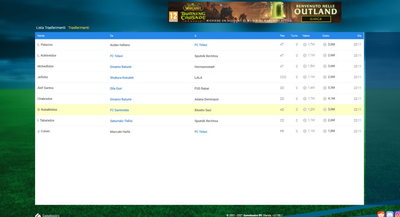Click coin icon beside Chabradze 4,1M cost
Screen dimensions: 400x217
coord(325,99)
